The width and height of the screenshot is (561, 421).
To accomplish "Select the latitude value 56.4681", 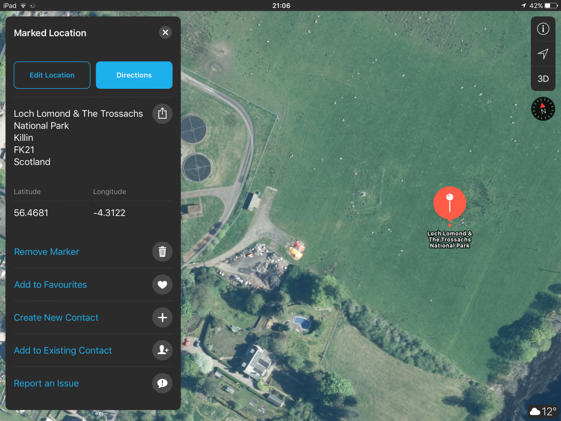I will [31, 213].
